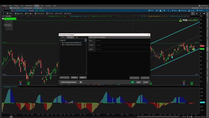Close the Edit Studies and Strategies dialog

click(149, 35)
